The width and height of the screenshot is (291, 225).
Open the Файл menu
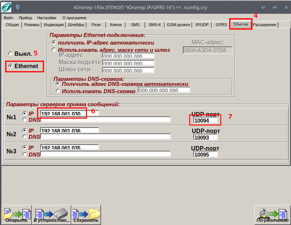coord(8,18)
